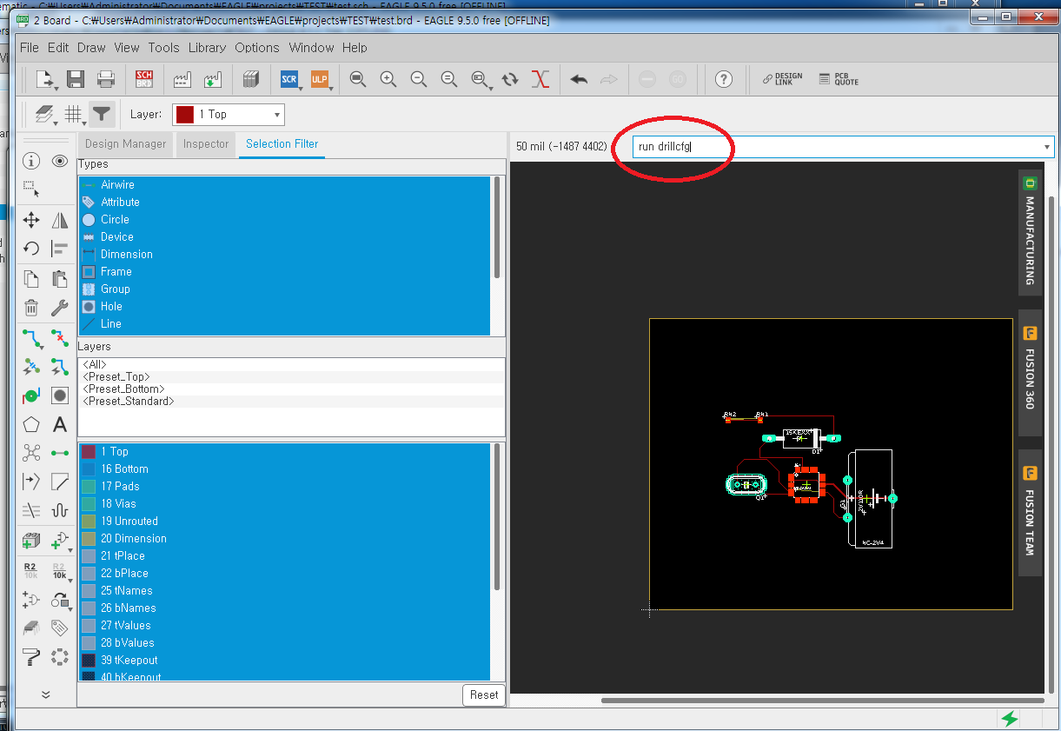Viewport: 1061px width, 731px height.
Task: Switch to Inspector tab
Action: [206, 144]
